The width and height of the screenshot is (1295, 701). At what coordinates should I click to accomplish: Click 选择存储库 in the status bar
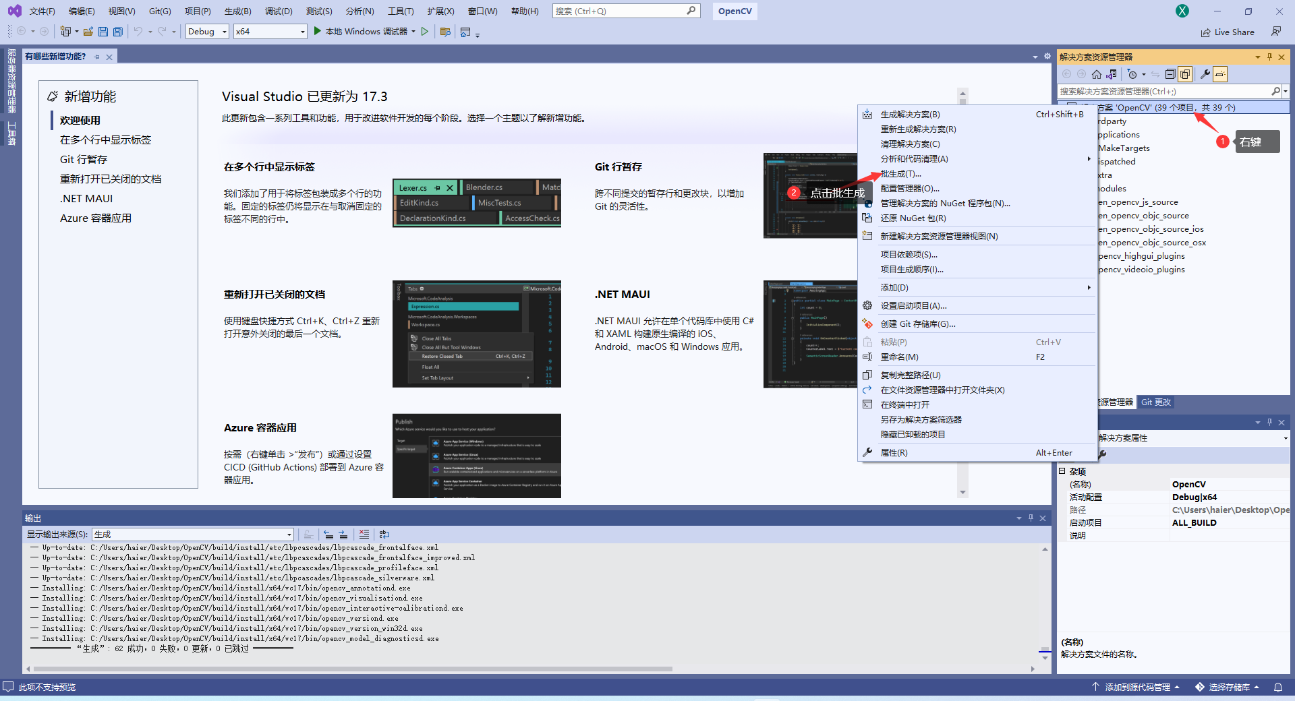coord(1228,687)
